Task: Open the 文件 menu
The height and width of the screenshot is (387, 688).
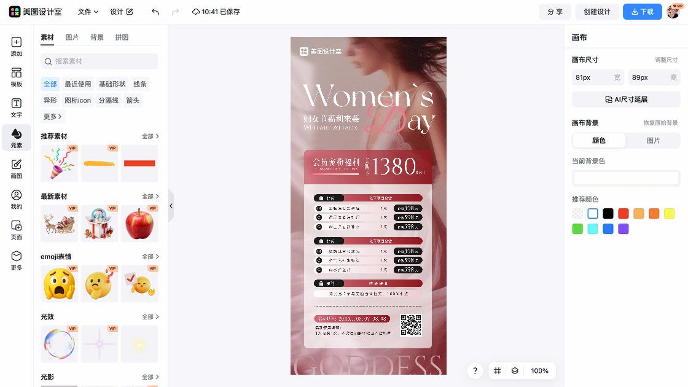Action: 88,12
